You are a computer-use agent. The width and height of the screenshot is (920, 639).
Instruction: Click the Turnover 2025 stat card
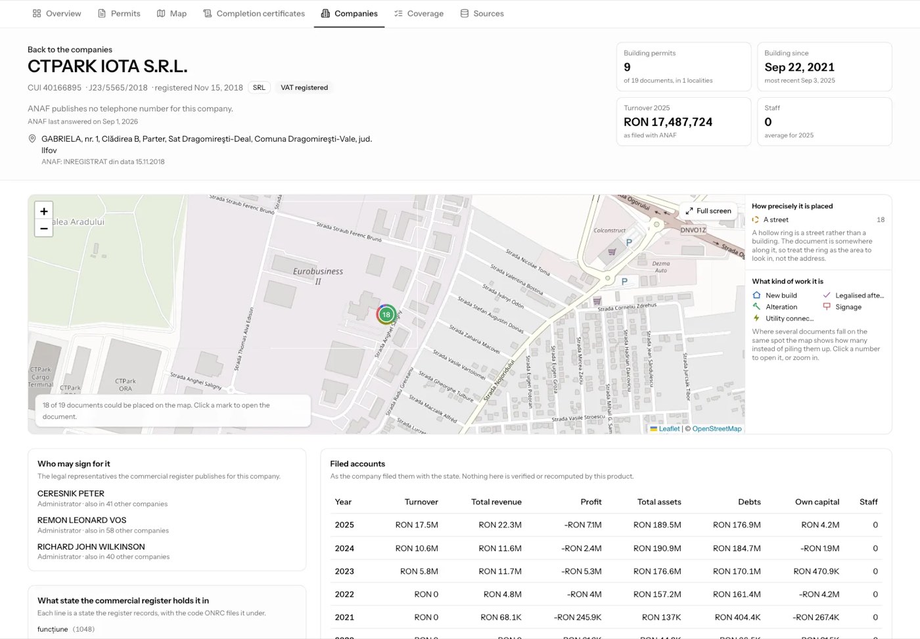[683, 121]
